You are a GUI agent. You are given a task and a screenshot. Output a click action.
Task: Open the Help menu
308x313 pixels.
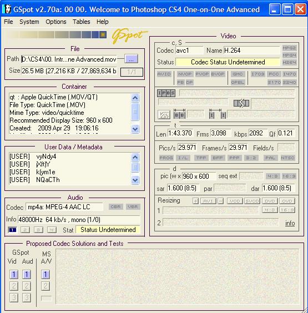pyautogui.click(x=103, y=22)
